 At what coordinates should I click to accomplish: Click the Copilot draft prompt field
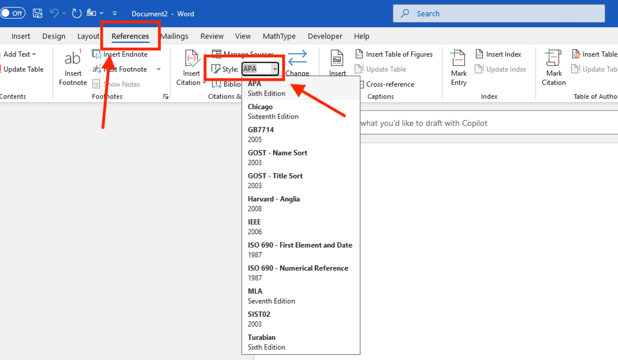tap(489, 123)
